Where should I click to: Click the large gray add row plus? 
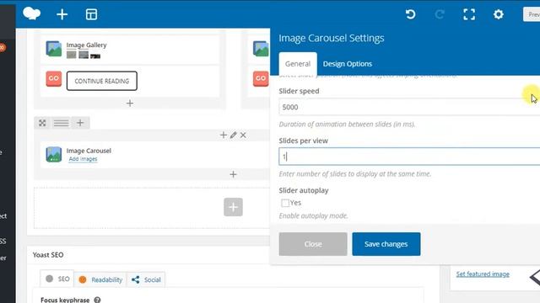(x=233, y=207)
